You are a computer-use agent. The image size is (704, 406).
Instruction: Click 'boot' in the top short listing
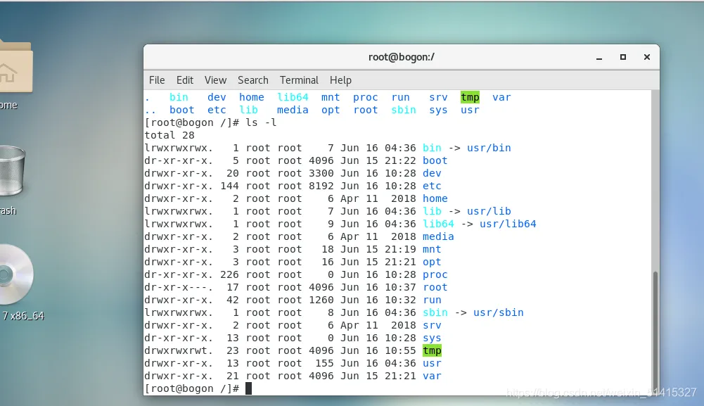[182, 110]
